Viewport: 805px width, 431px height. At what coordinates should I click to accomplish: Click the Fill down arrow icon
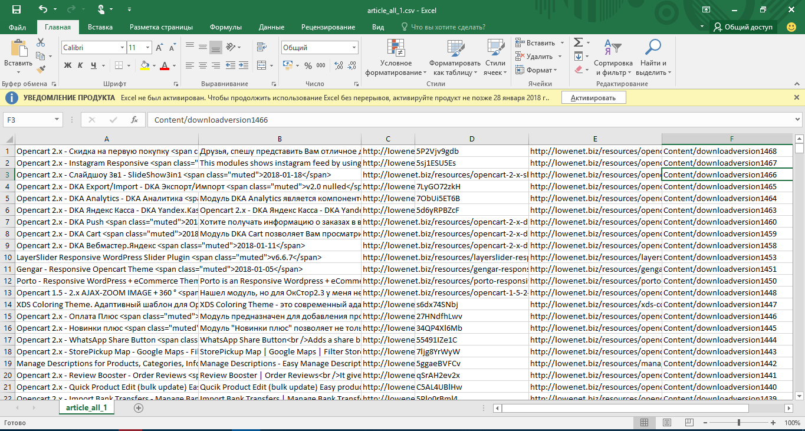point(578,56)
